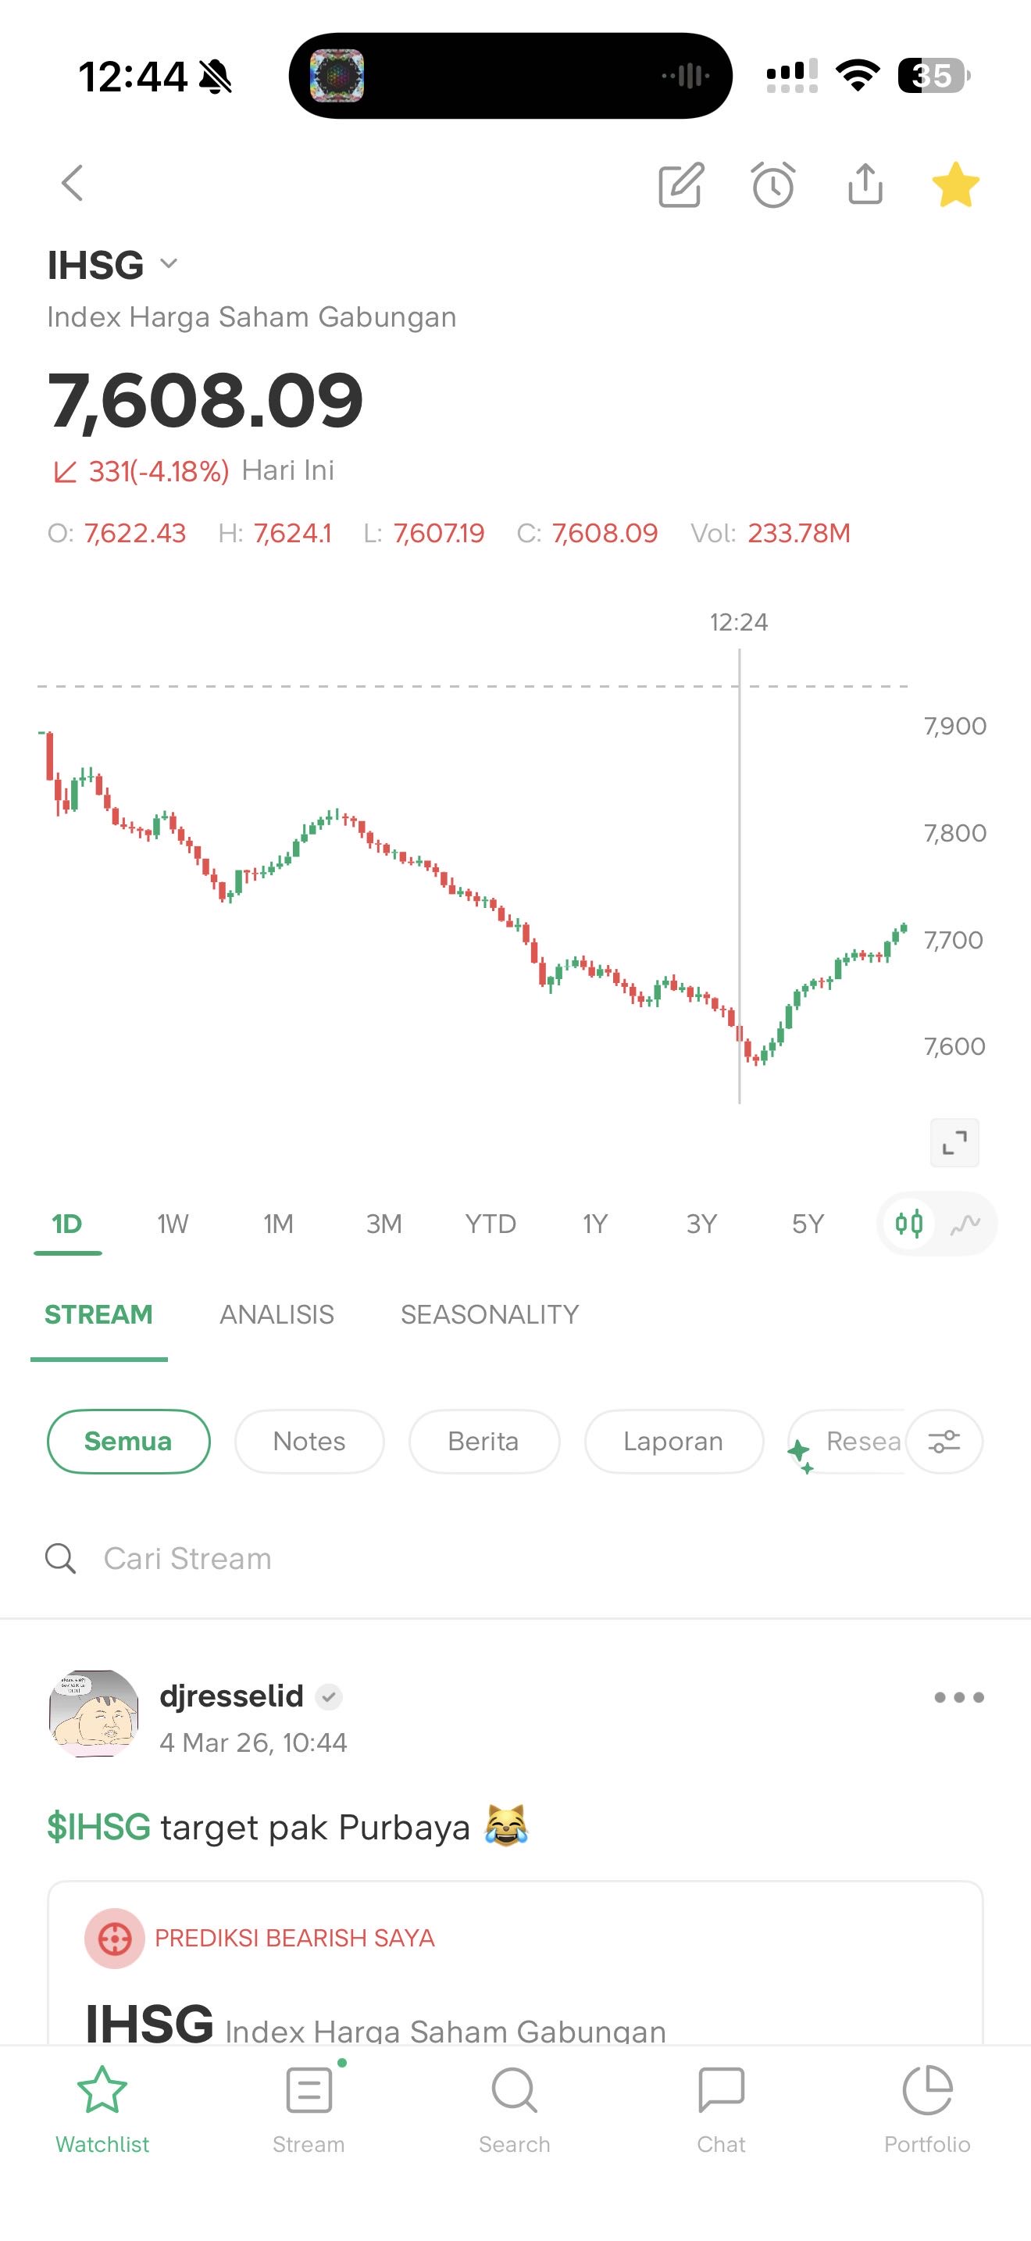Image resolution: width=1031 pixels, height=2241 pixels.
Task: Tap the share icon
Action: [x=865, y=184]
